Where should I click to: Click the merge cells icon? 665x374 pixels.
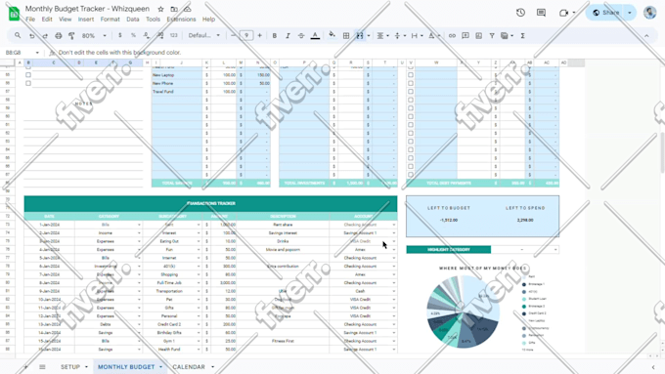pyautogui.click(x=360, y=36)
